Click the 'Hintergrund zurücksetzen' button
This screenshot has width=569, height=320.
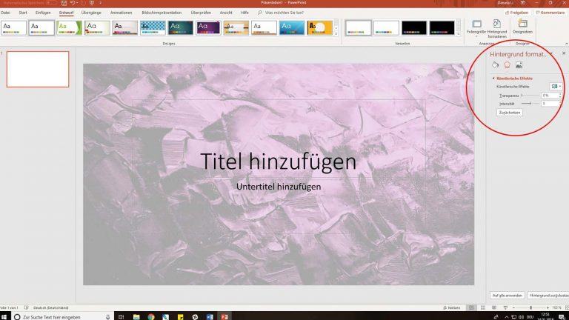click(548, 296)
